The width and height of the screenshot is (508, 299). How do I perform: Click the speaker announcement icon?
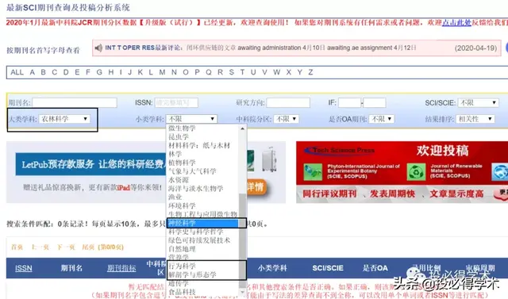(x=98, y=48)
